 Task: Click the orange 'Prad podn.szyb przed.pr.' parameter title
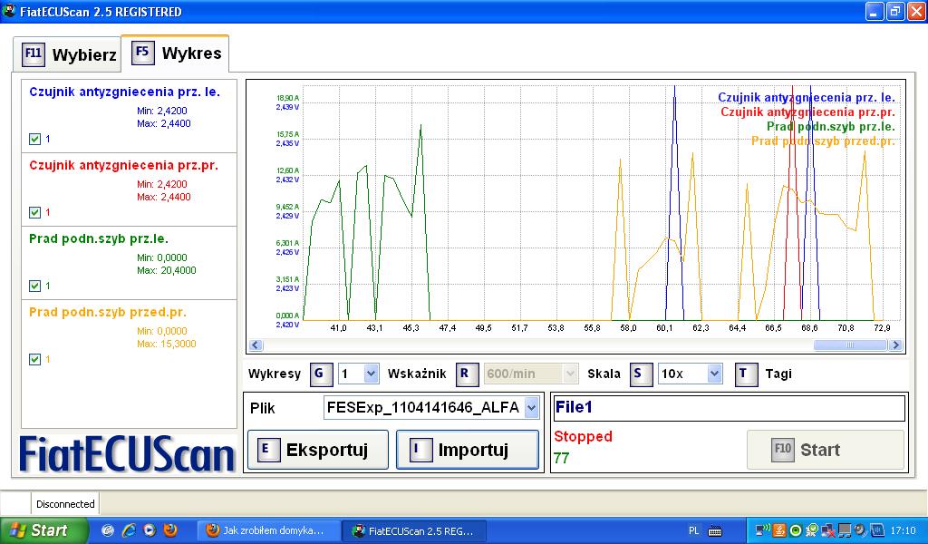tap(108, 312)
